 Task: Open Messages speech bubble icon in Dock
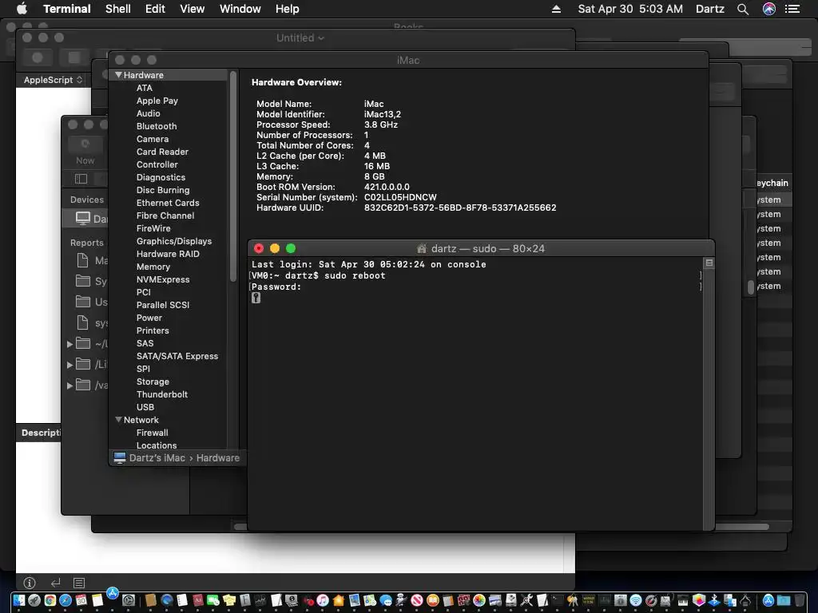click(386, 600)
